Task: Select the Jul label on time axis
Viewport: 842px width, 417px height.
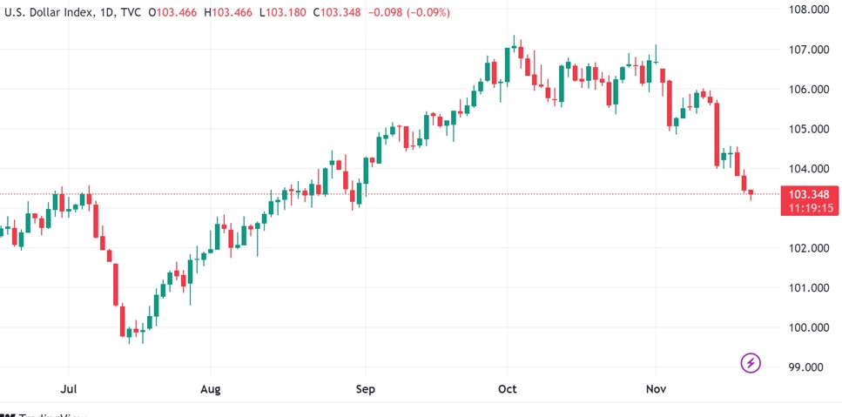Action: (x=67, y=389)
